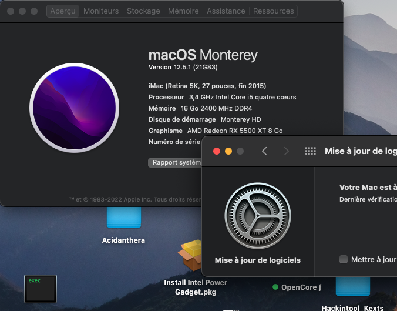This screenshot has height=311, width=397.
Task: Click the iMac Retina 5K model text
Action: click(x=207, y=86)
